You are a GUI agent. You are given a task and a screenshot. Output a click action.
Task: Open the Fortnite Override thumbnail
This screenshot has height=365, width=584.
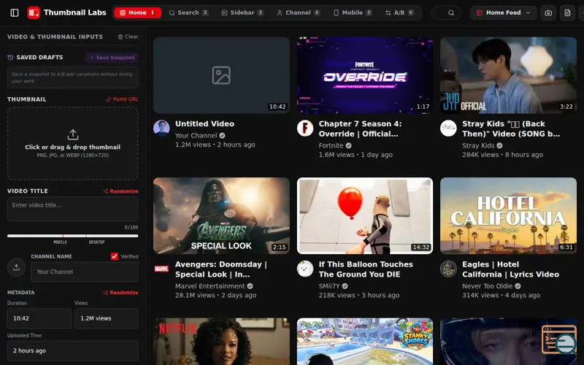[364, 75]
